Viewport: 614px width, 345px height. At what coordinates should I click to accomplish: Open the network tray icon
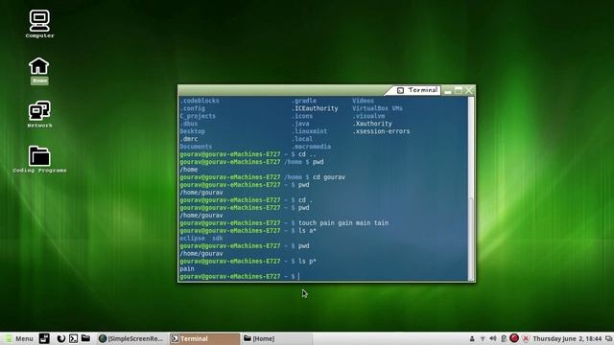[483, 338]
